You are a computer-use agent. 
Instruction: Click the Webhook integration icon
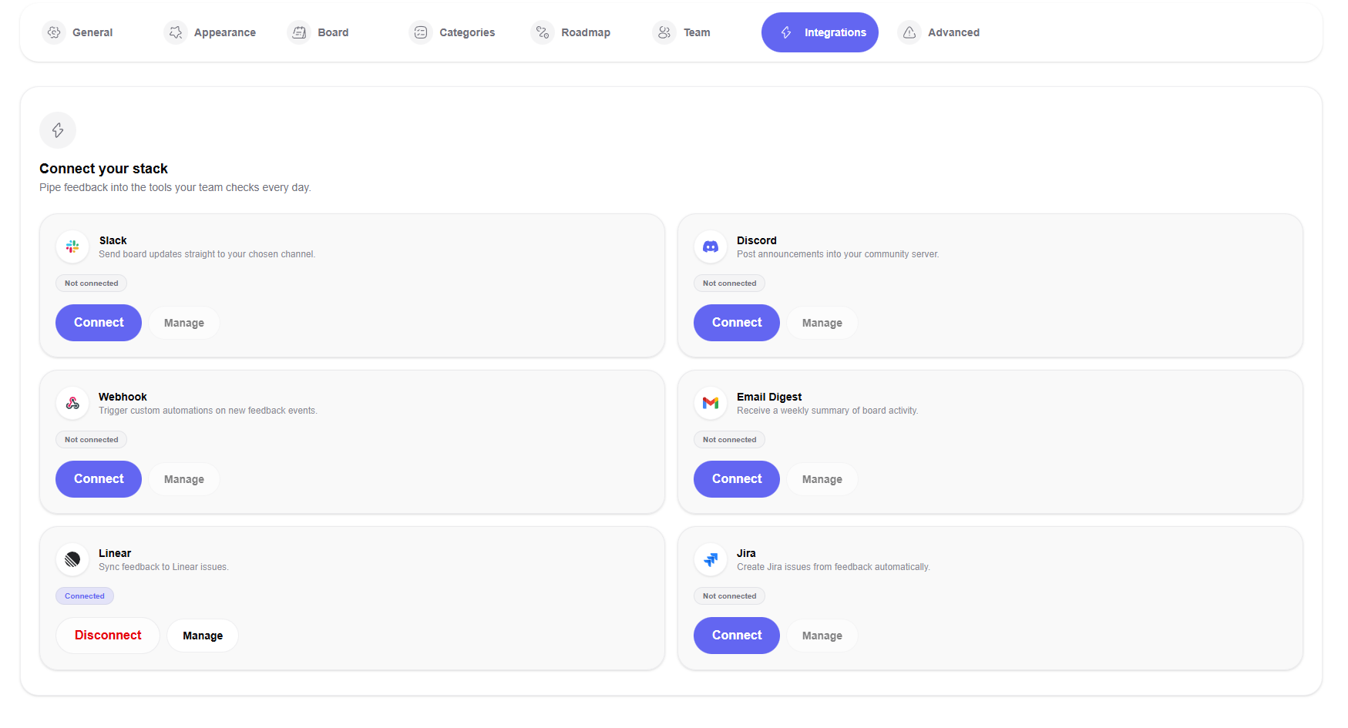click(x=72, y=403)
